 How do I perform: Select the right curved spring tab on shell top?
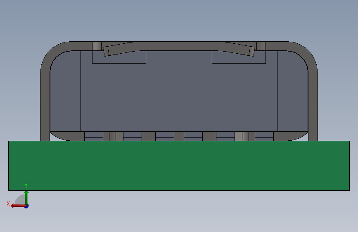point(238,49)
